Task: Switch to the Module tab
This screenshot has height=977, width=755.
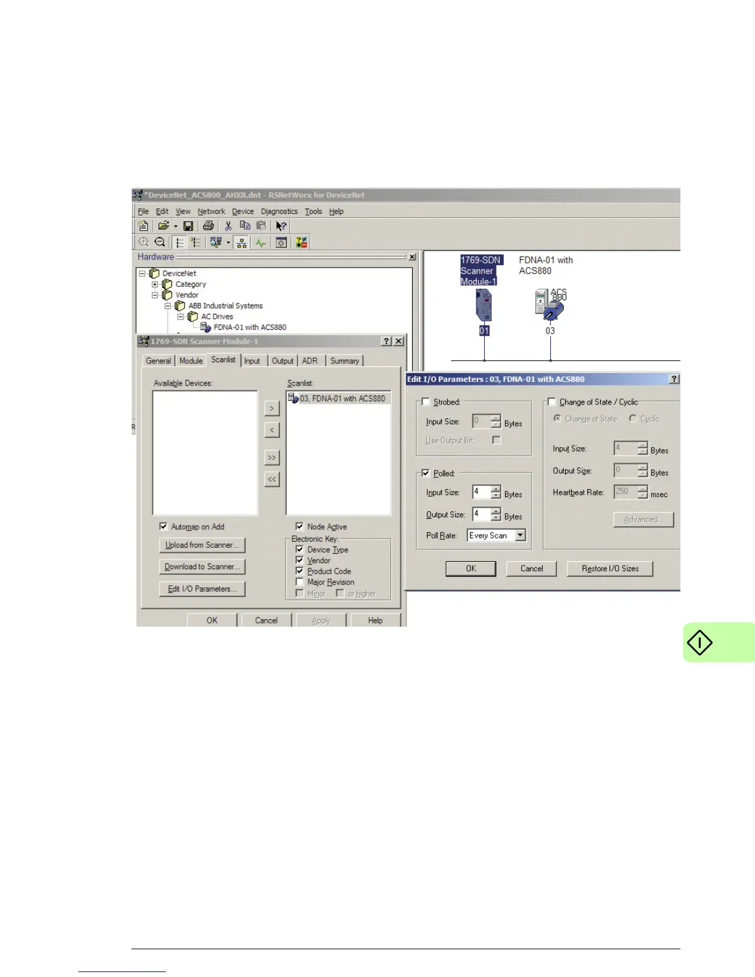Action: pyautogui.click(x=191, y=361)
